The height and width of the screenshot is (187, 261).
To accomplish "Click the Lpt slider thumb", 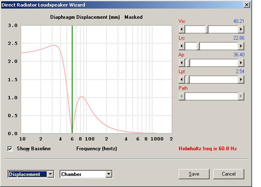I will 188,80.
